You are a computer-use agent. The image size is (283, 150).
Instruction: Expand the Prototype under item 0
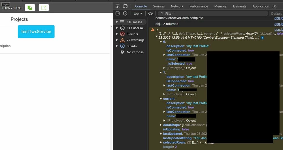click(x=164, y=68)
